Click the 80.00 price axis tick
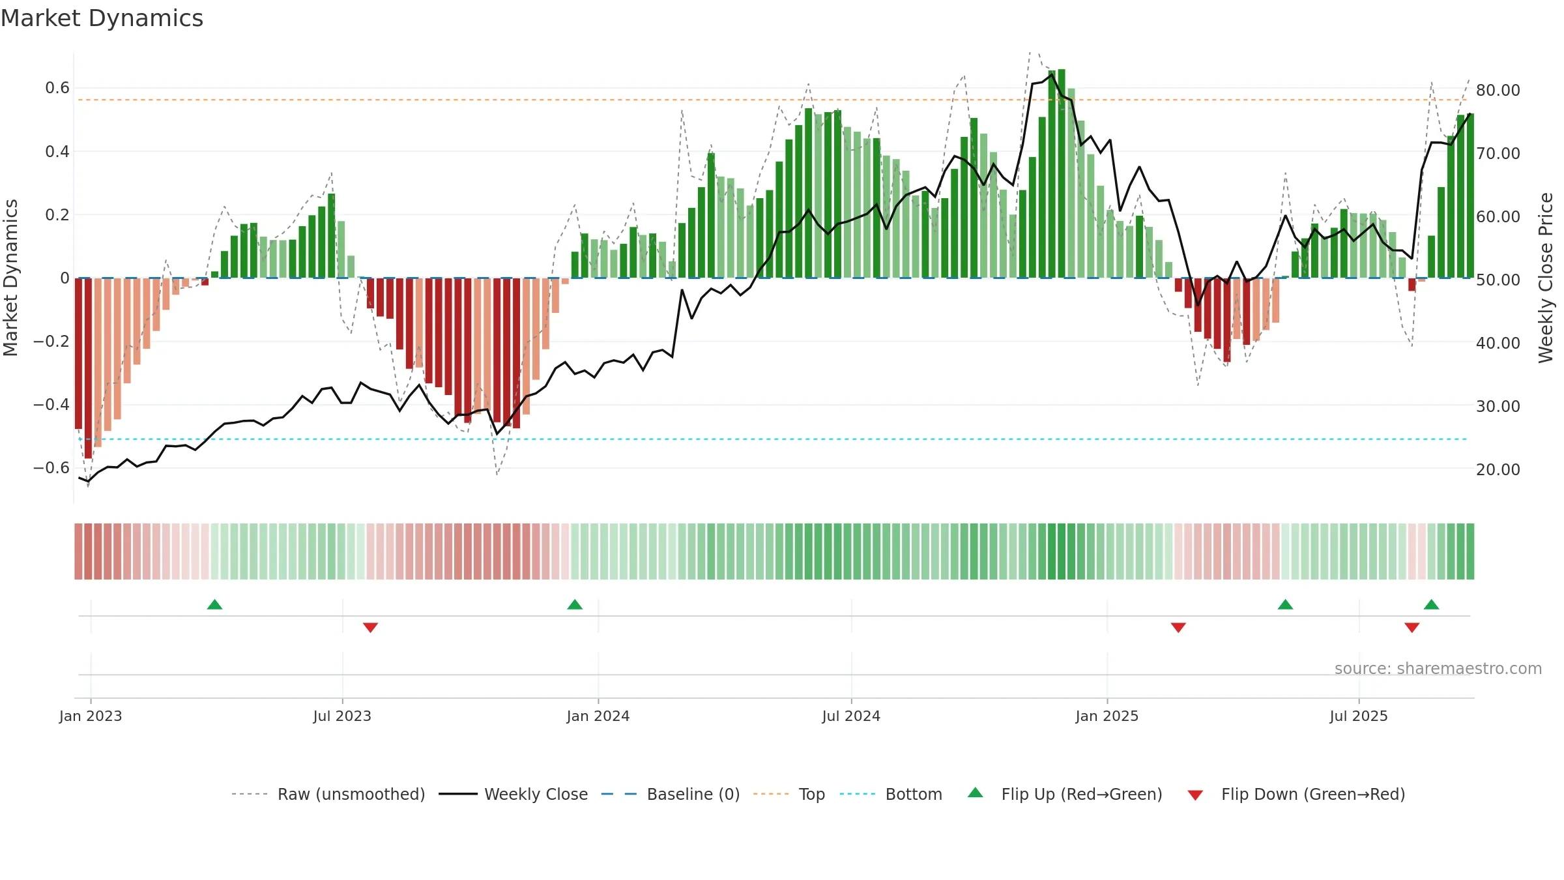The height and width of the screenshot is (880, 1564). pos(1498,90)
